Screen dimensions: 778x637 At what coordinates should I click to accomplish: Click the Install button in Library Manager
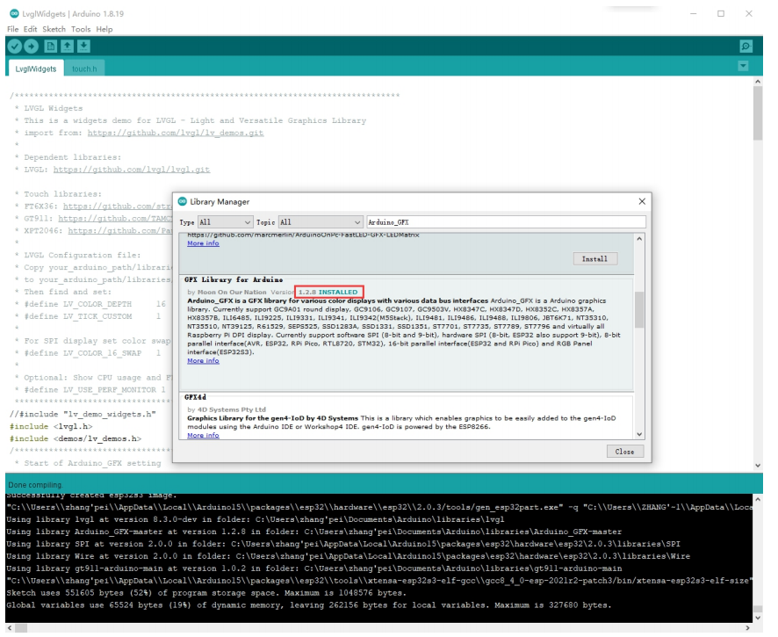click(594, 259)
